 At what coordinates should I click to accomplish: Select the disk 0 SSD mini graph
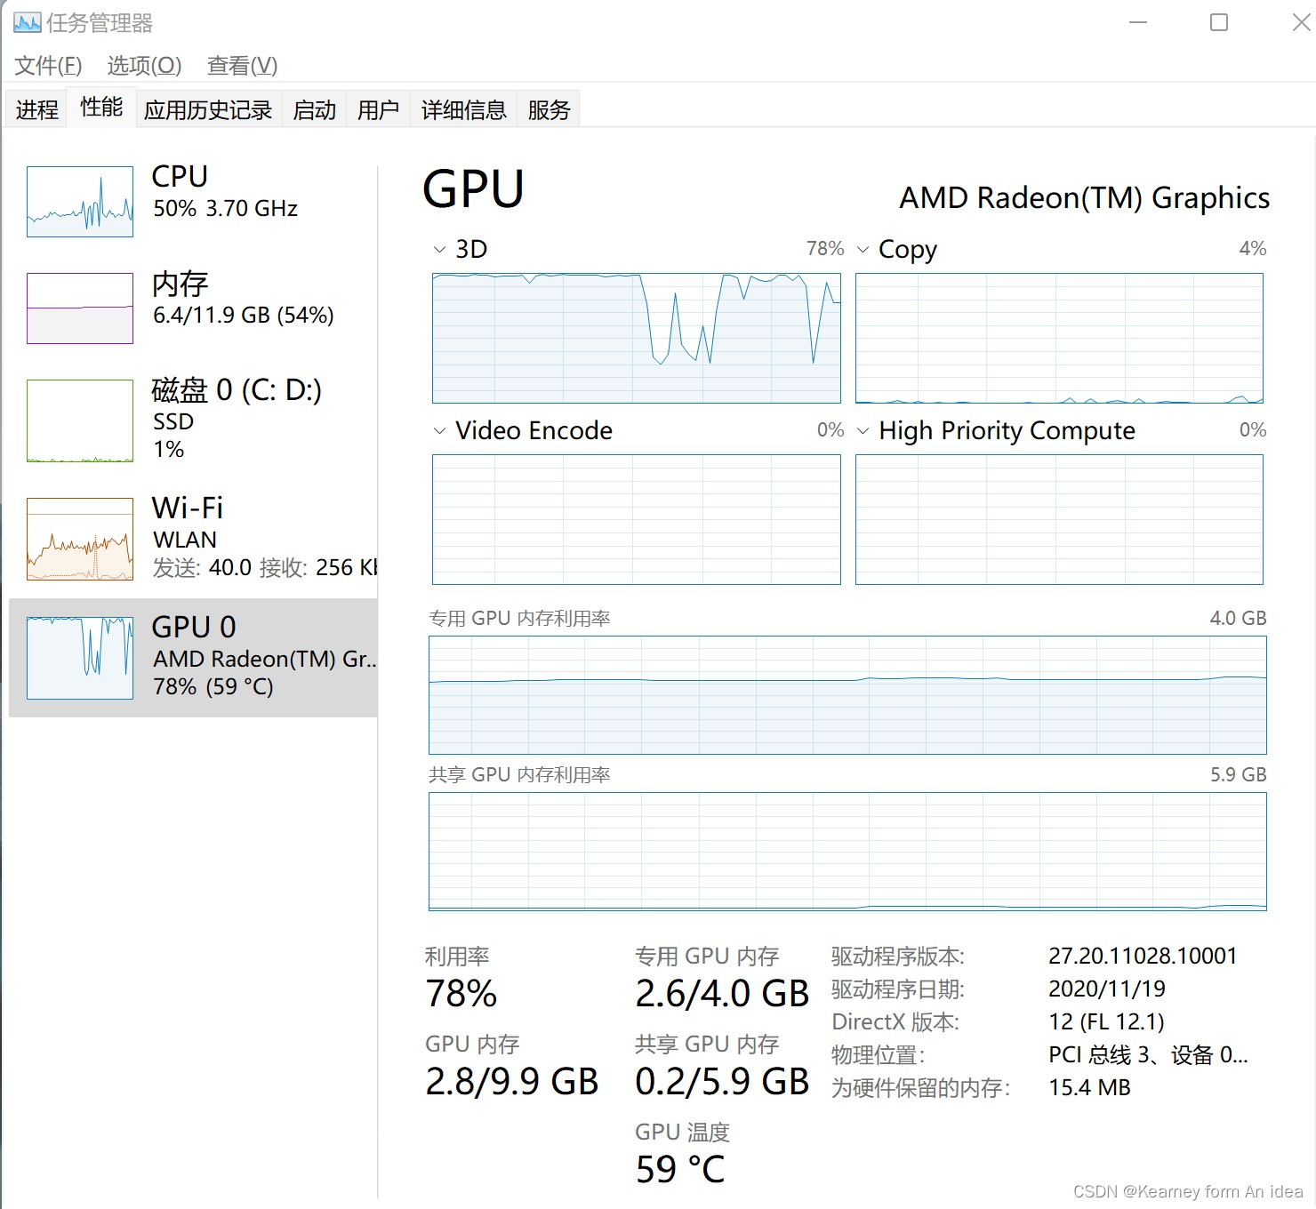point(80,421)
